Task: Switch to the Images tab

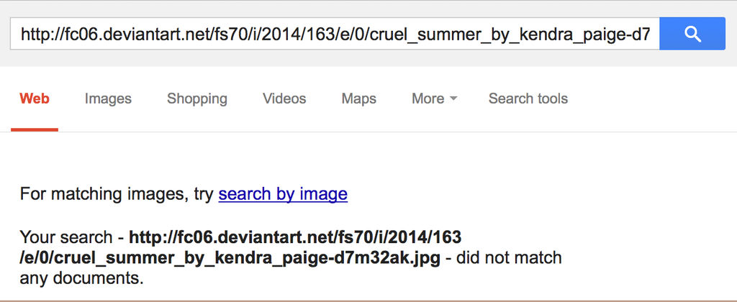Action: [x=108, y=99]
